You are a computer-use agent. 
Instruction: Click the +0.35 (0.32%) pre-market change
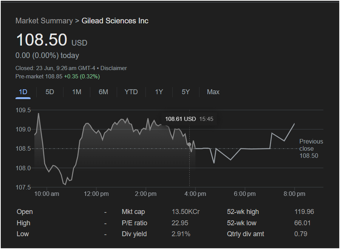[82, 76]
